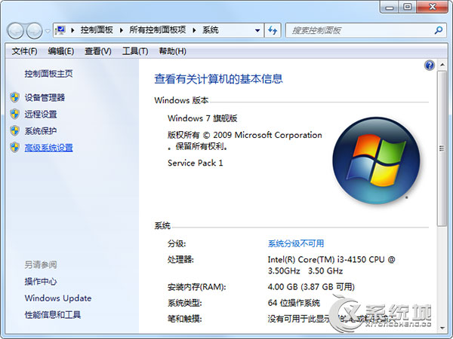Close the System window

coord(432,7)
